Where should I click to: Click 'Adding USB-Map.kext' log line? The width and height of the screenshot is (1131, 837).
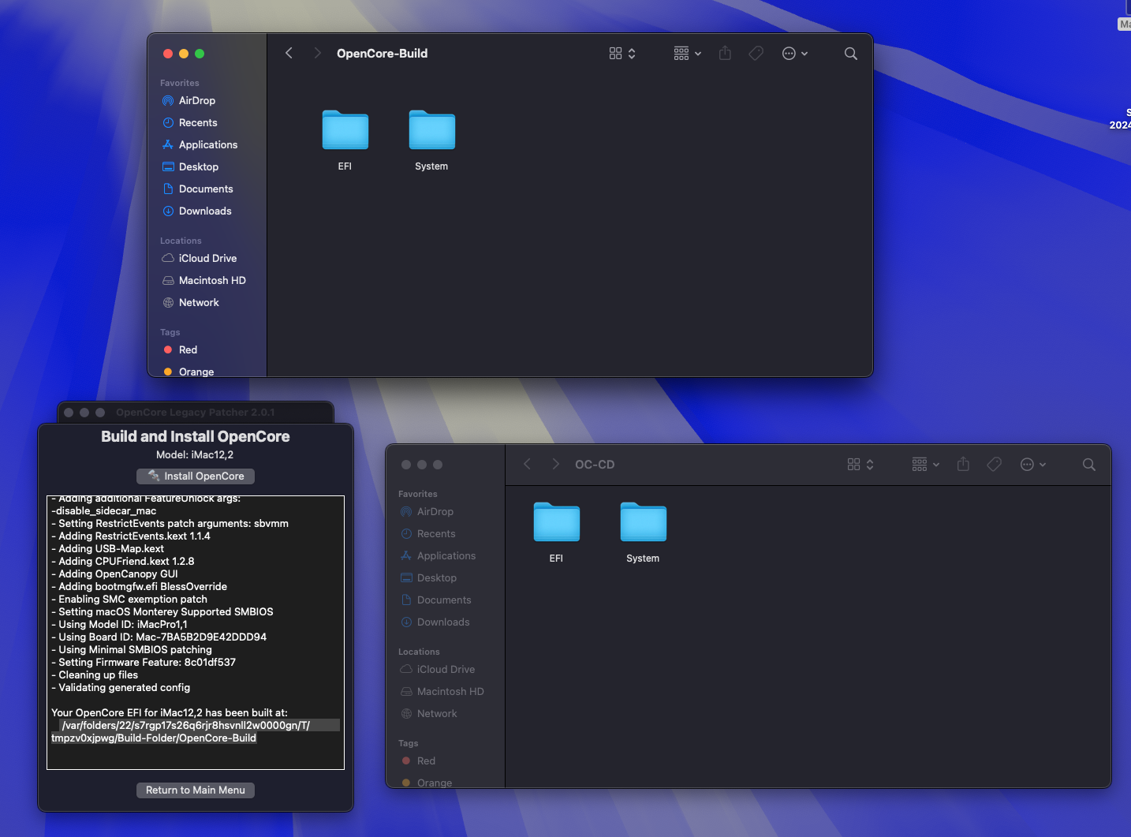(108, 548)
